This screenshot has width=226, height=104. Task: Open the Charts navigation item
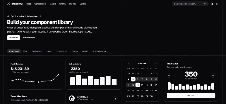tap(62, 4)
